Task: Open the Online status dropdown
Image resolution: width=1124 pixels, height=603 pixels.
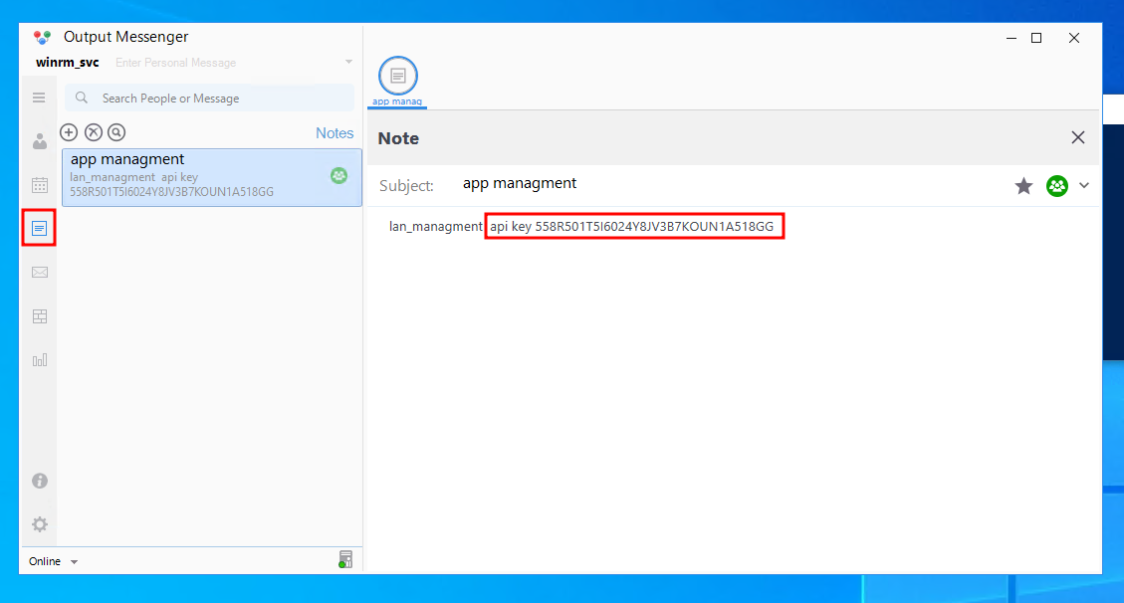Action: pos(53,561)
